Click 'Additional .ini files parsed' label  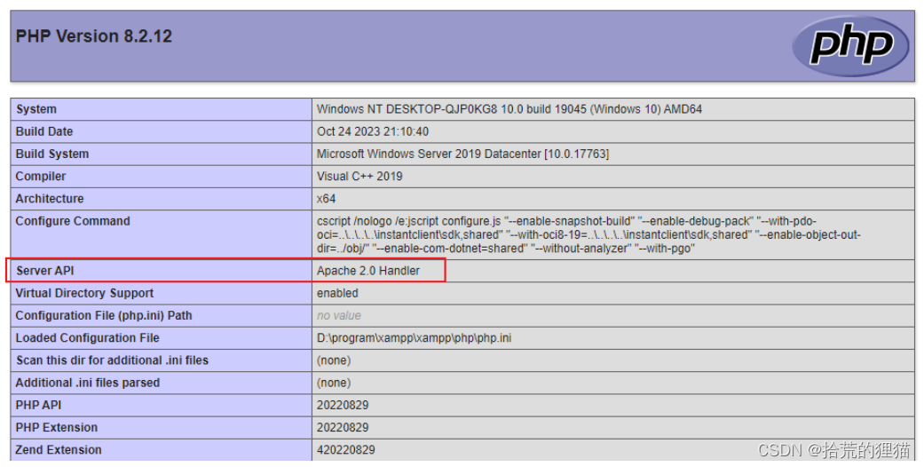coord(88,383)
